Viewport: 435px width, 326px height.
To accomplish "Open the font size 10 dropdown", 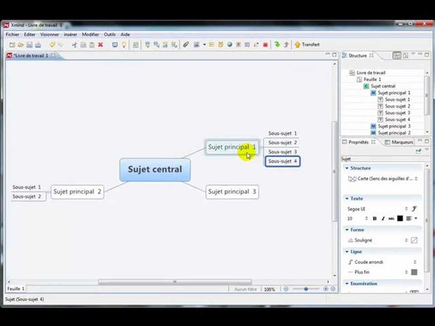I will 358,218.
